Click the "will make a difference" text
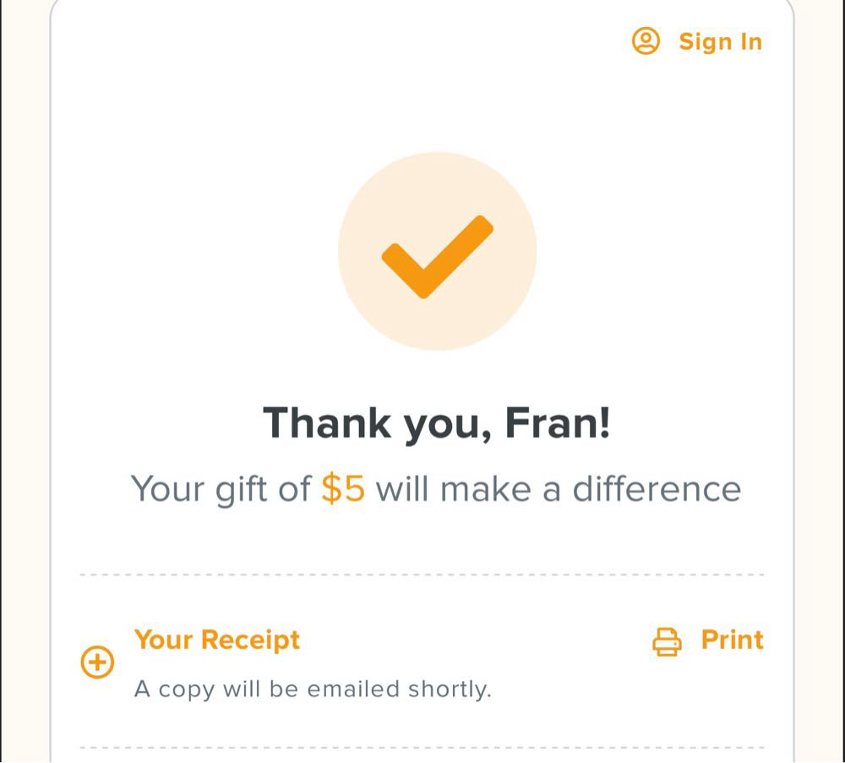Viewport: 845px width, 763px height. tap(558, 489)
